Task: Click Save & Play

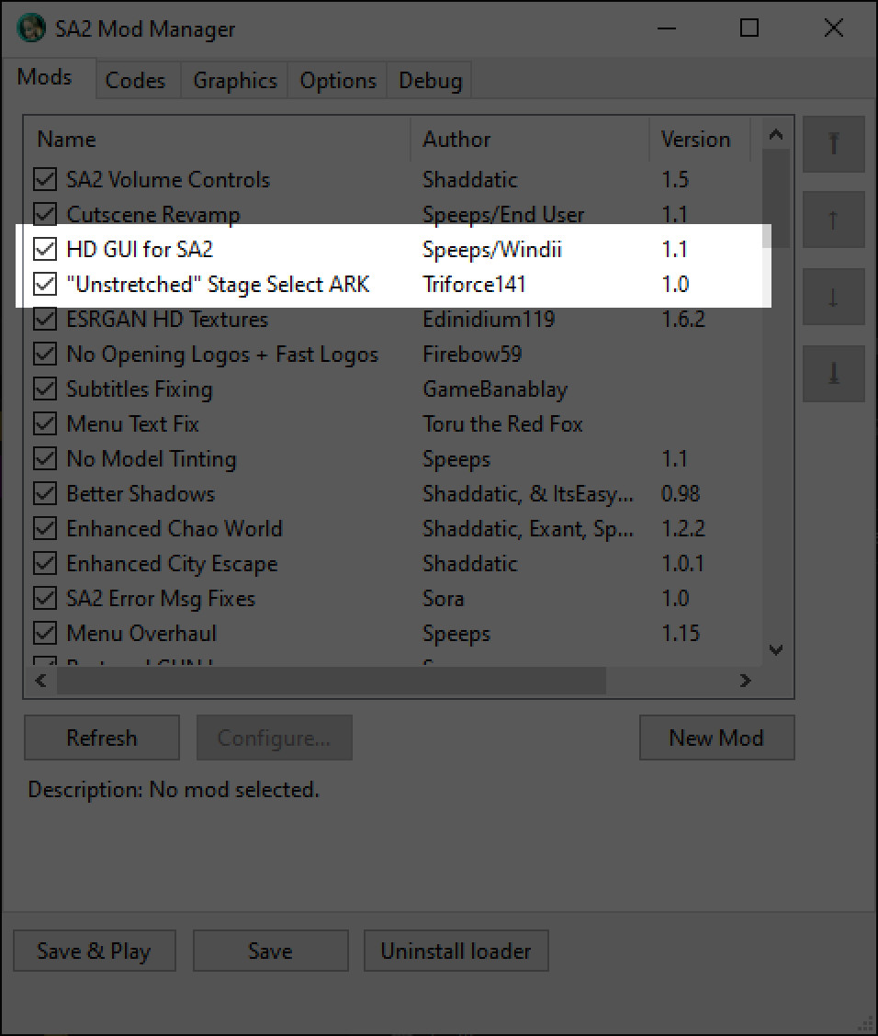Action: point(94,951)
